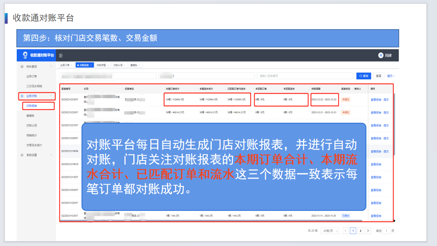Click the 前往 page number jump field

(x=386, y=231)
